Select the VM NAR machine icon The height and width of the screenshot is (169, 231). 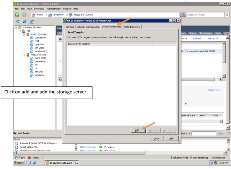pos(32,72)
